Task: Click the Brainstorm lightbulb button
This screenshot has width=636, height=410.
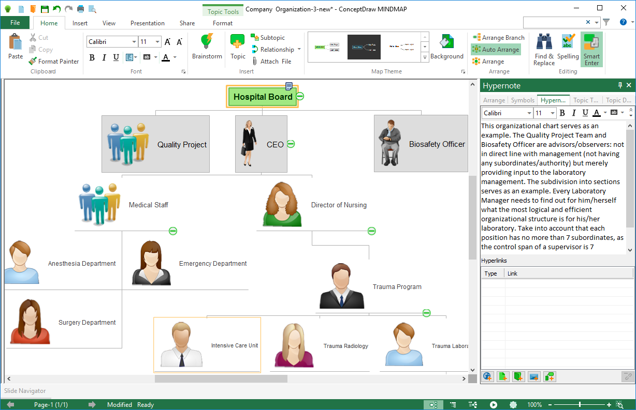Action: point(207,47)
